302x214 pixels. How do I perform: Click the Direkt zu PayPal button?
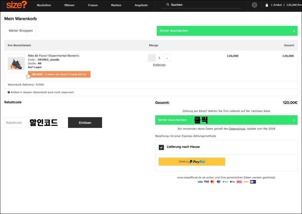(x=192, y=162)
